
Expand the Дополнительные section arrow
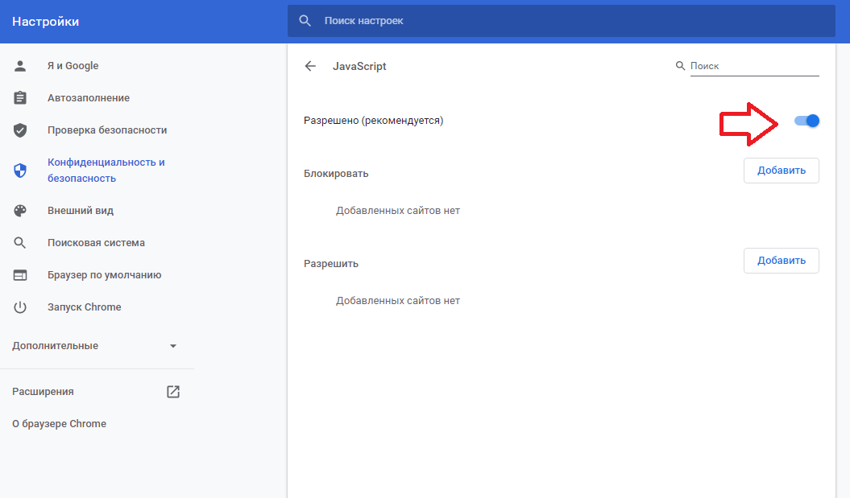coord(172,346)
